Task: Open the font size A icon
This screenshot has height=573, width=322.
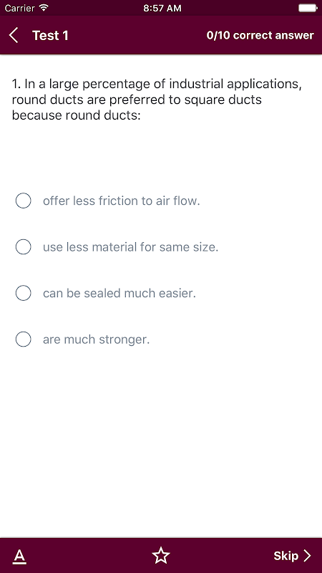Action: coord(20,557)
